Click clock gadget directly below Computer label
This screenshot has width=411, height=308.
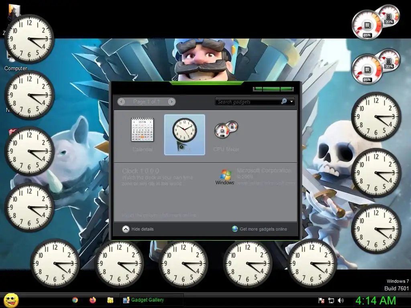click(x=29, y=95)
